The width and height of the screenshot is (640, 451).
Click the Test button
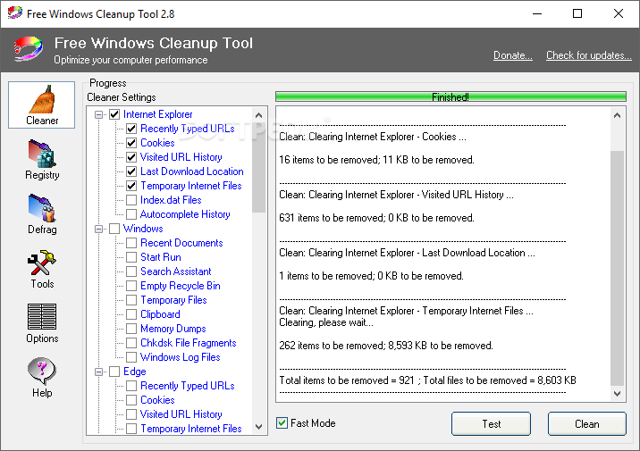(491, 423)
